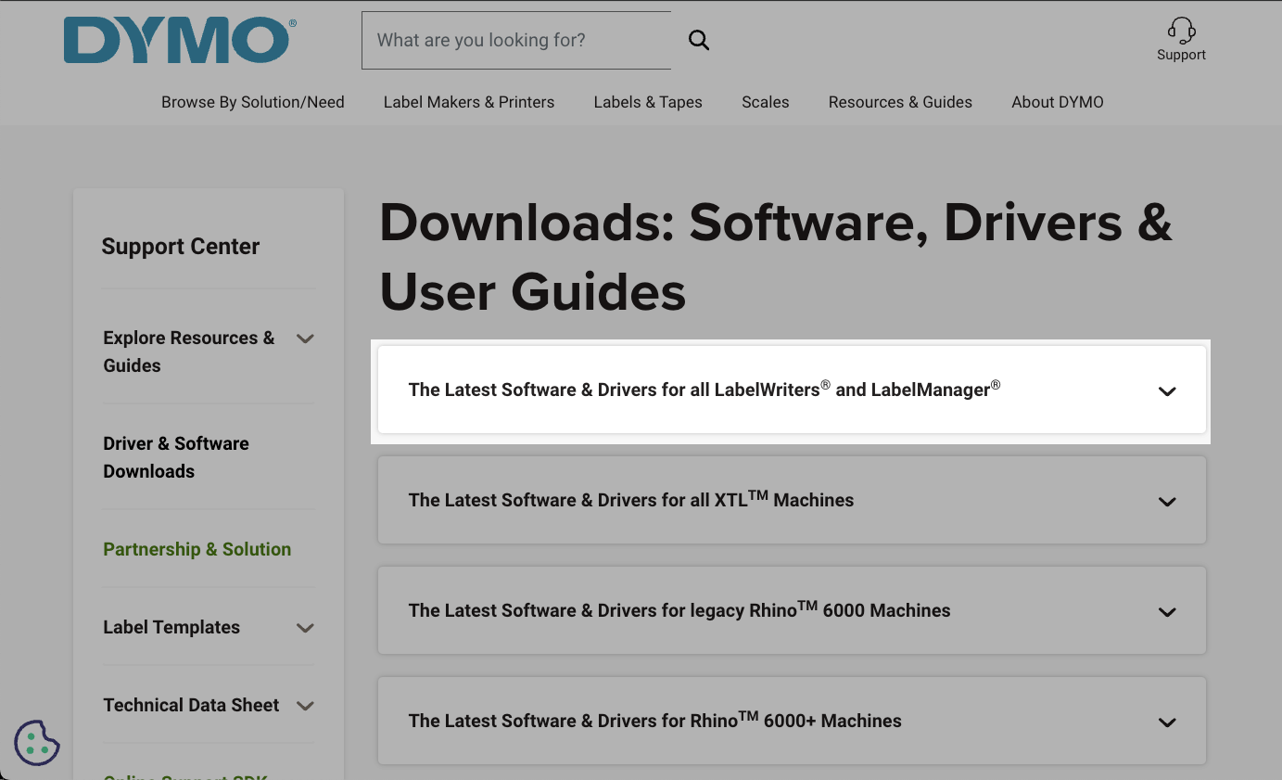Type in the 'What are you looking for?' field
Viewport: 1282px width, 780px height.
(515, 40)
